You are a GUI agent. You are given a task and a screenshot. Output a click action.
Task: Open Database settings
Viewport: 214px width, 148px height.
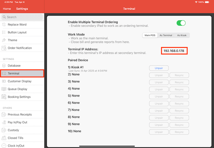click(x=22, y=66)
